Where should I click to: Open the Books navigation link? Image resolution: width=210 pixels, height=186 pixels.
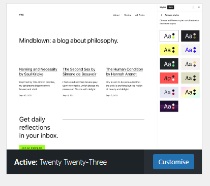128,15
